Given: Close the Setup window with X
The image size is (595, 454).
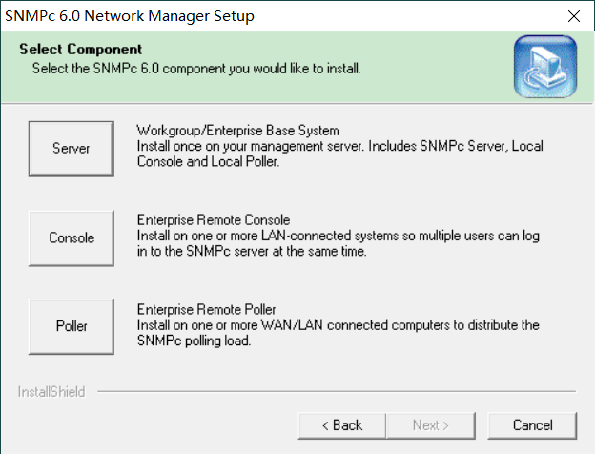Looking at the screenshot, I should (x=572, y=16).
